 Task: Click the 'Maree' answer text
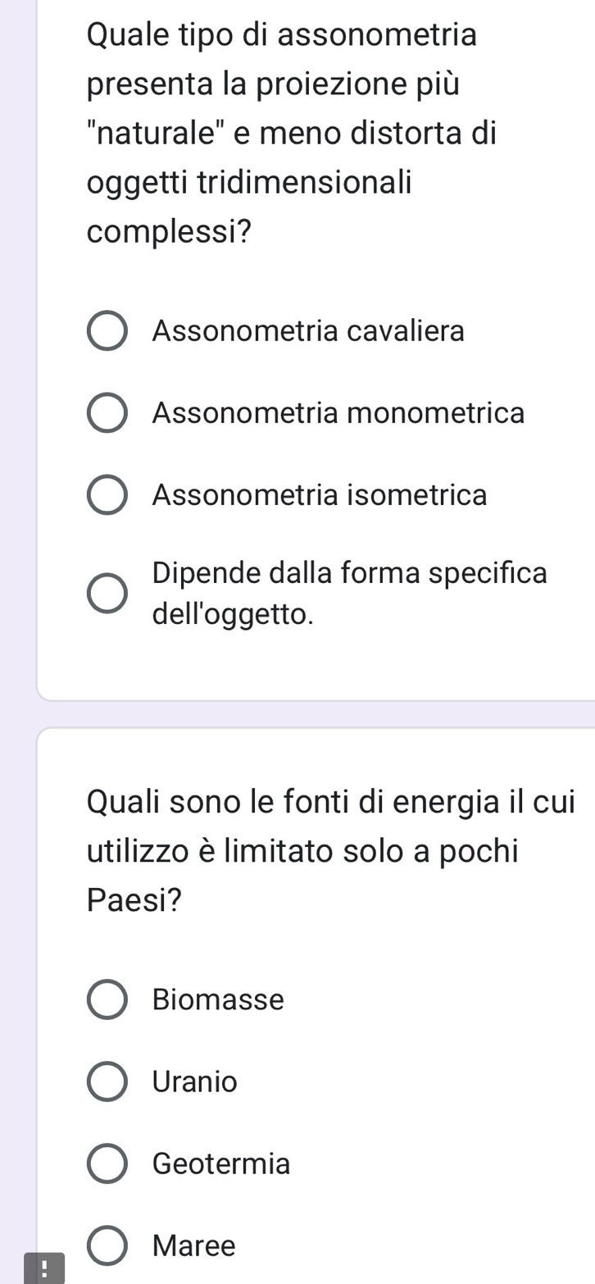point(194,1246)
